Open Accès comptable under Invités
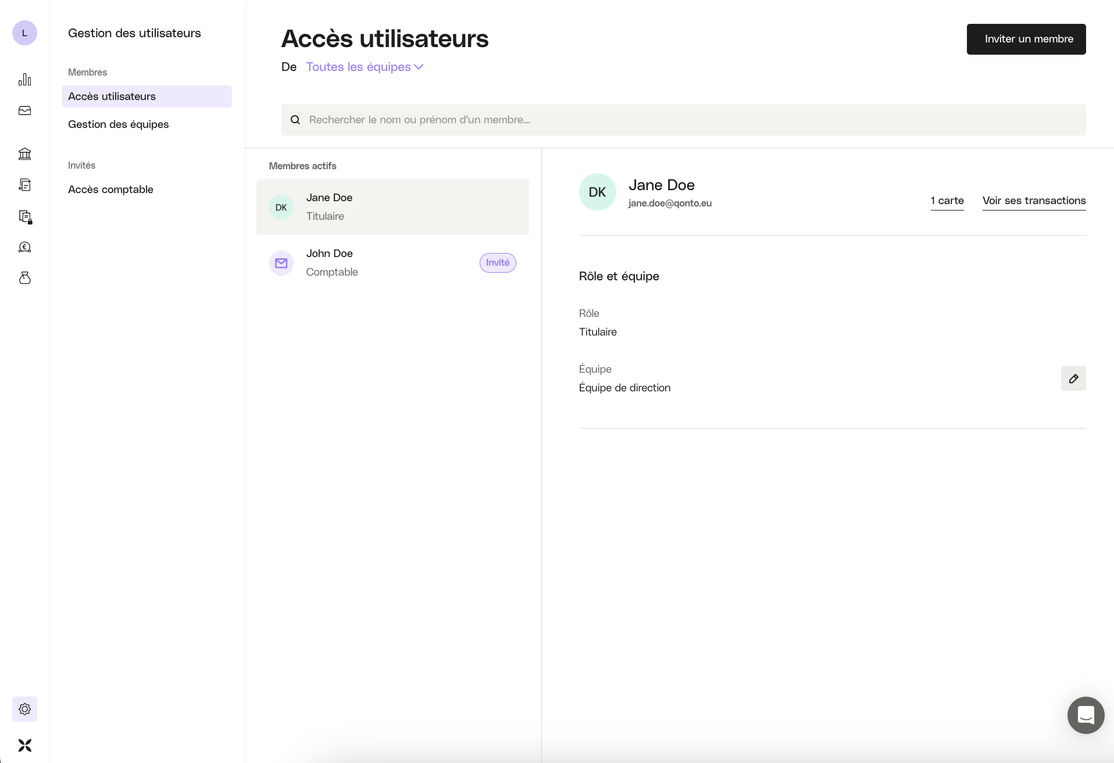 (x=110, y=190)
